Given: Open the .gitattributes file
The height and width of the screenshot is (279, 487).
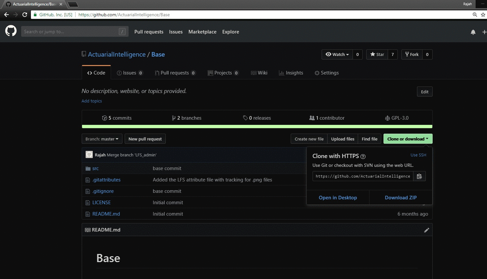Looking at the screenshot, I should (x=106, y=180).
